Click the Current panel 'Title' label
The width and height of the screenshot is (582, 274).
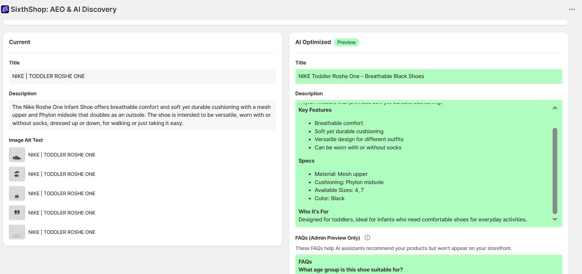14,63
